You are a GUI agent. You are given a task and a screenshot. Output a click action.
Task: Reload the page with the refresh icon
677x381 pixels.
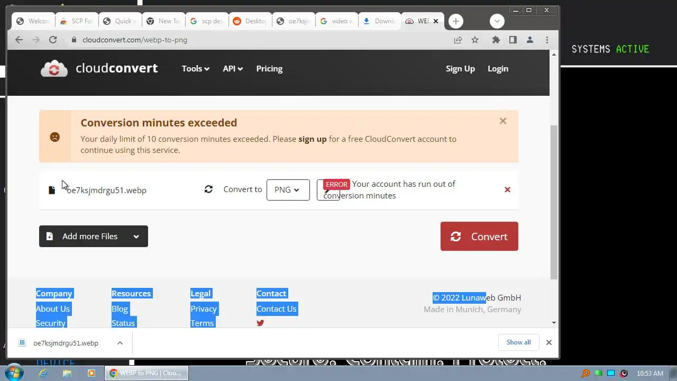pyautogui.click(x=53, y=40)
